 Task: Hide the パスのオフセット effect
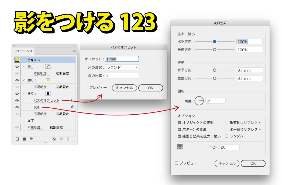coord(17,100)
